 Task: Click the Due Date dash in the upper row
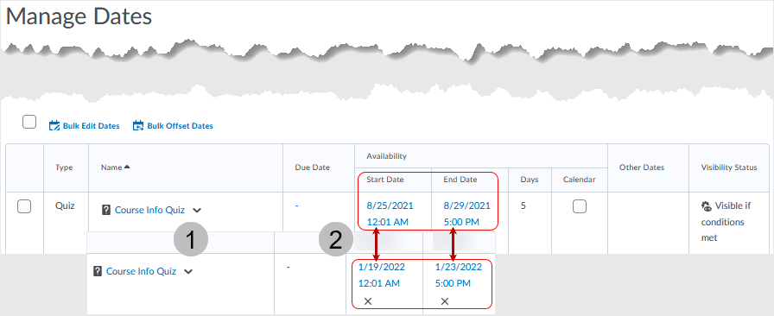[296, 205]
